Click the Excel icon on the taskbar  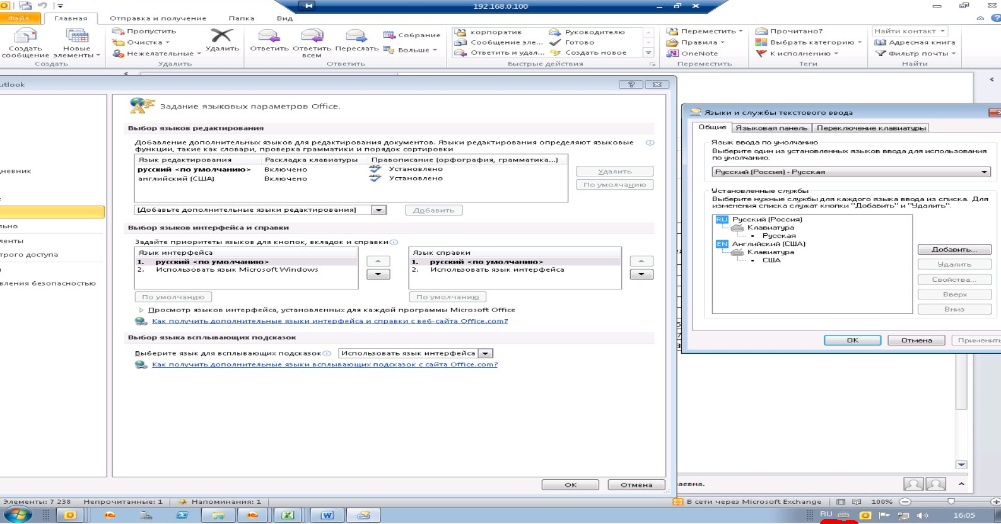(288, 515)
